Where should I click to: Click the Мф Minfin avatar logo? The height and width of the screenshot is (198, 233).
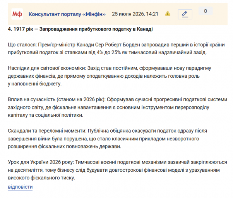[x=17, y=14]
